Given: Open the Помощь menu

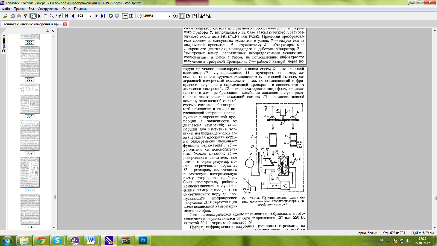Looking at the screenshot, I should coord(81,9).
